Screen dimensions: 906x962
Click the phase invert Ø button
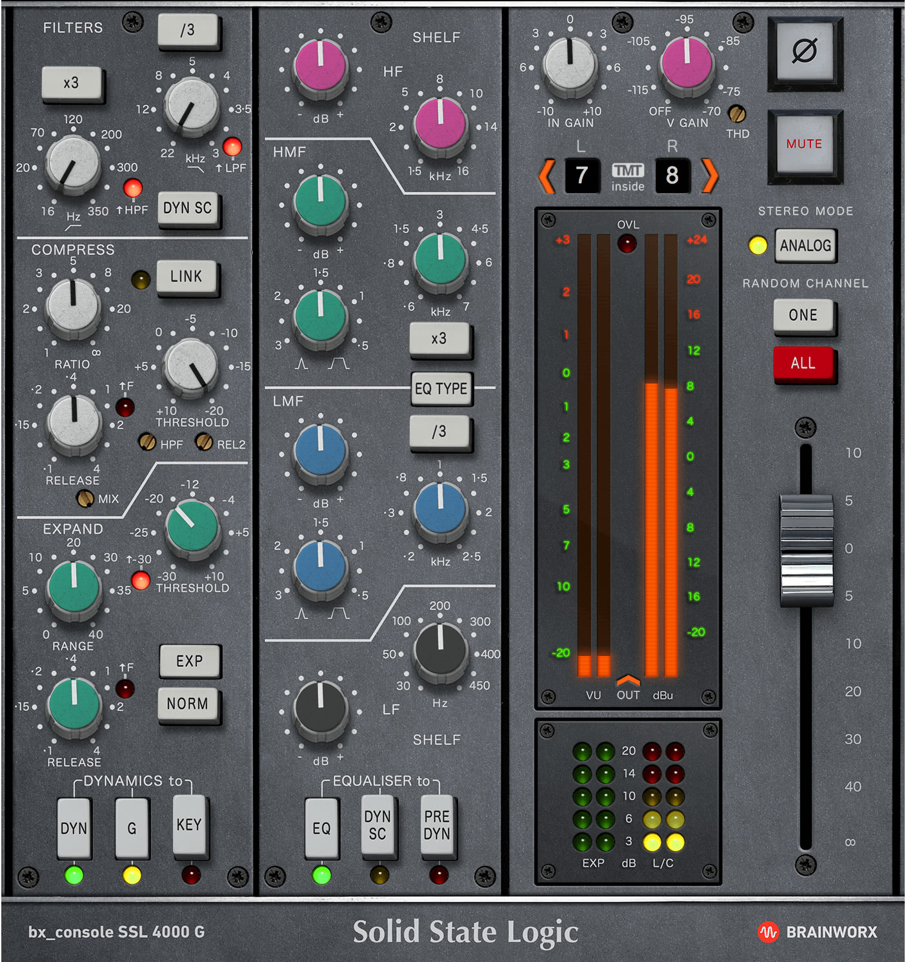tap(804, 52)
